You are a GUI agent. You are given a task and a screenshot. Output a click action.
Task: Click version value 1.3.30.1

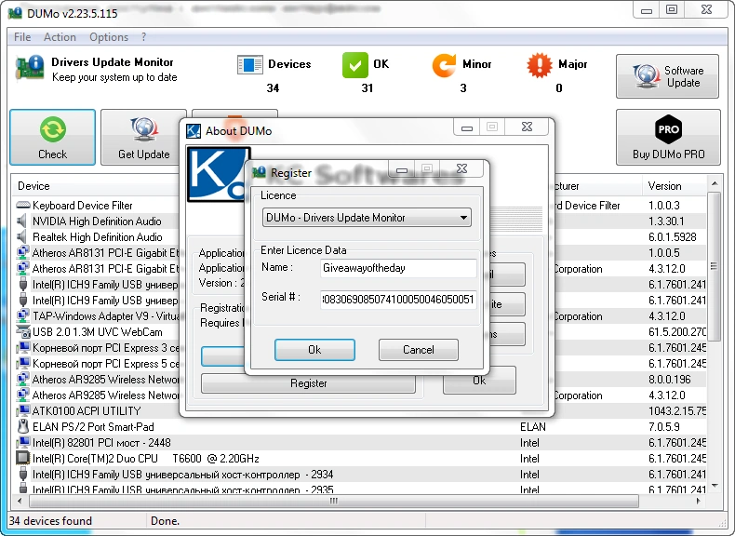[x=666, y=221]
